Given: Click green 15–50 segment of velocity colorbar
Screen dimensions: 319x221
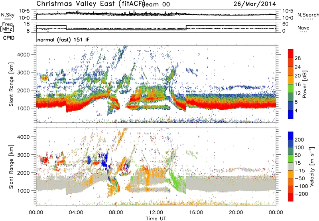Looking at the screenshot, I should pyautogui.click(x=291, y=159).
